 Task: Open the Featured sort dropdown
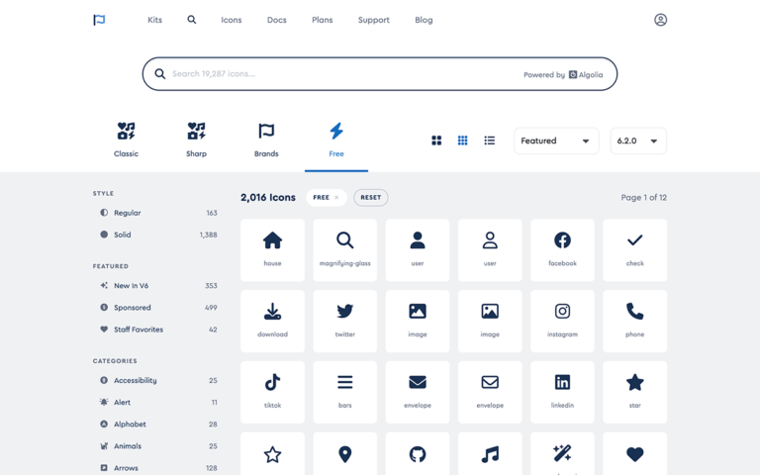556,141
